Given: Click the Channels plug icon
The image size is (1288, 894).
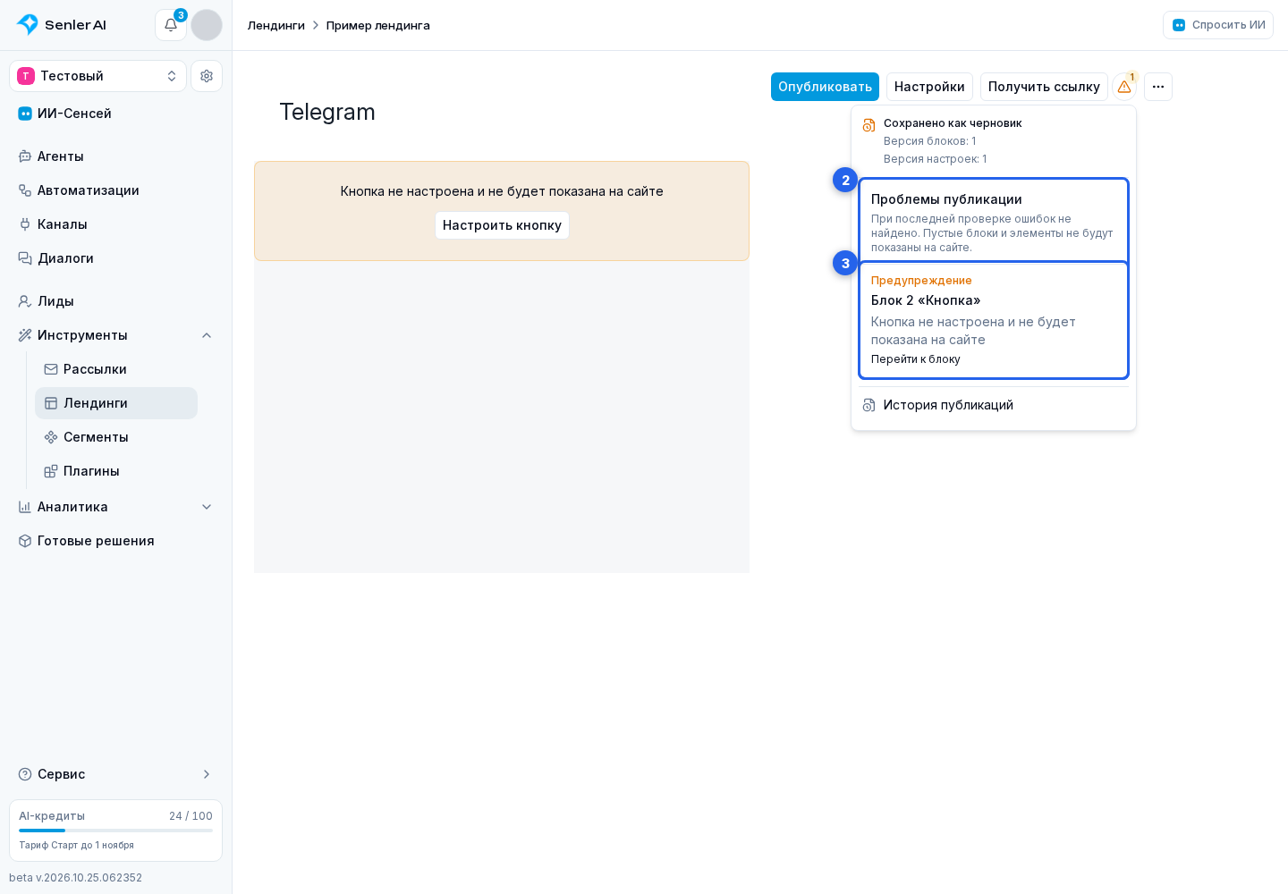Looking at the screenshot, I should [x=25, y=224].
